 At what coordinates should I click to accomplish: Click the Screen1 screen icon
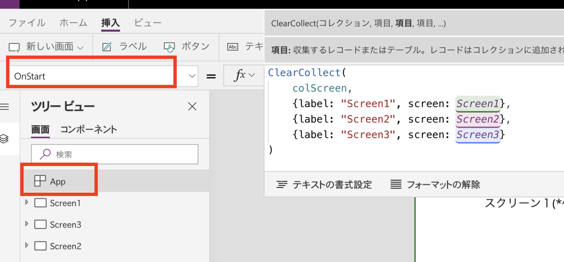[41, 203]
